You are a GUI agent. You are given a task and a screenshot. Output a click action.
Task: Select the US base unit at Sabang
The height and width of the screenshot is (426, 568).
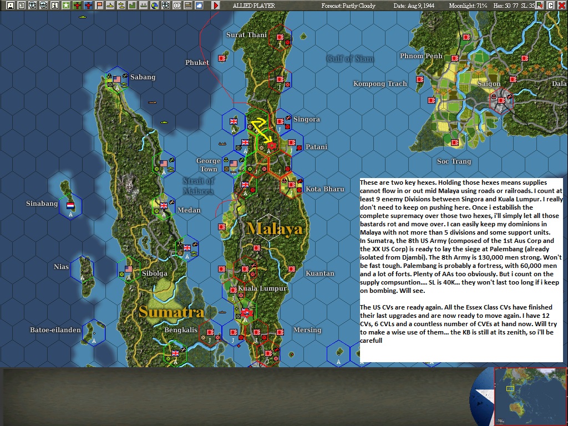coord(116,79)
